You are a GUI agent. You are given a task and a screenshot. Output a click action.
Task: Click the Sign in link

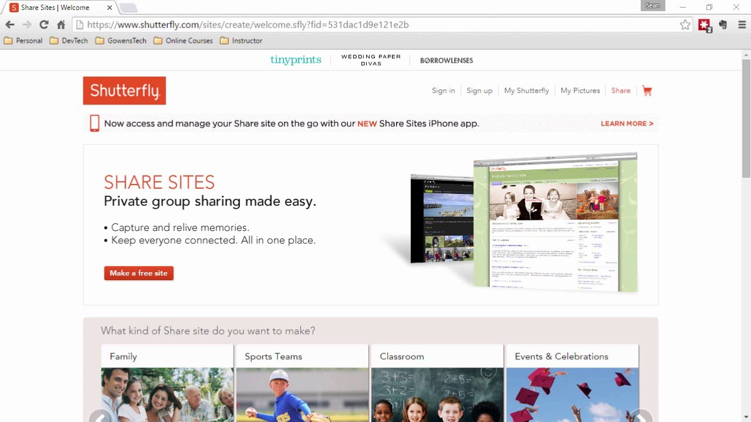point(444,91)
